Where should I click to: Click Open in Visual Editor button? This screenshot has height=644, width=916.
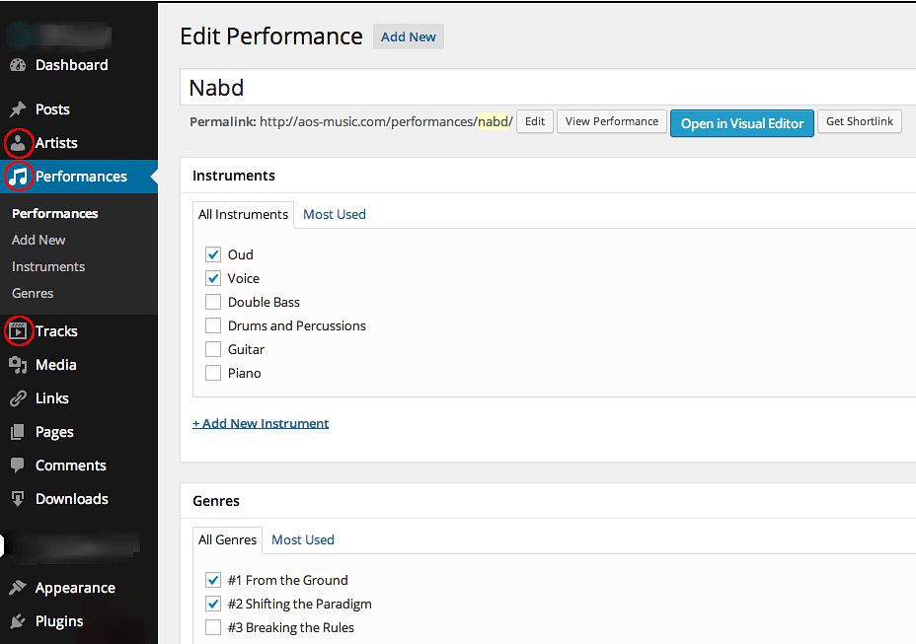(x=742, y=123)
